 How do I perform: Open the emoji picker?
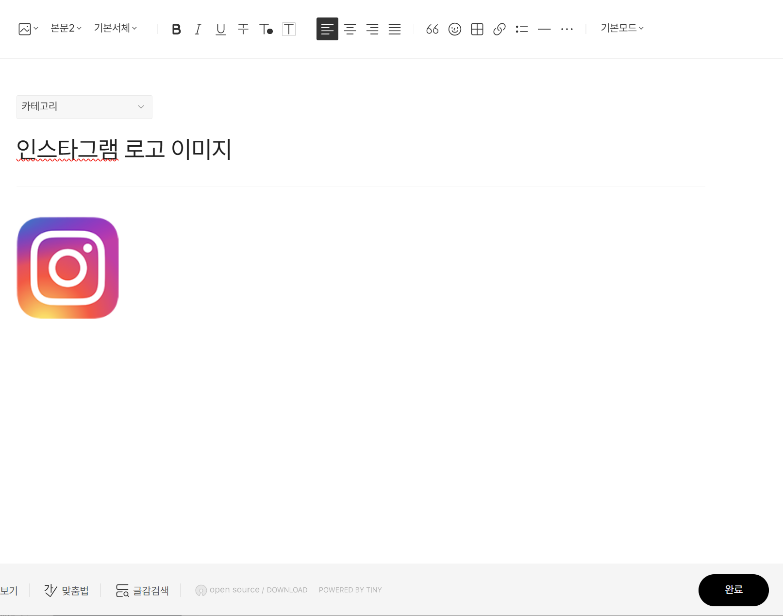(x=455, y=29)
